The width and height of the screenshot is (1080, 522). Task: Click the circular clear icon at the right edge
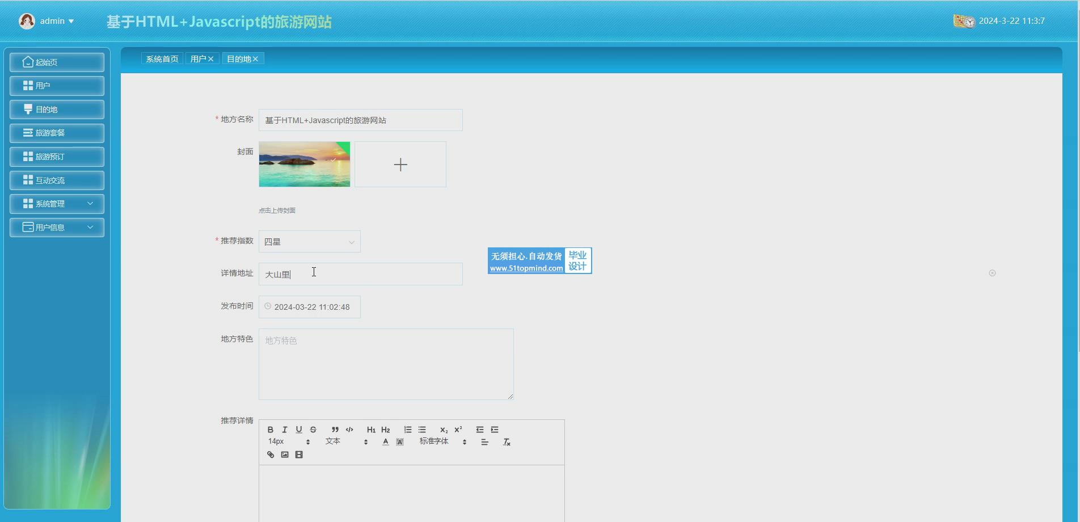pos(992,273)
